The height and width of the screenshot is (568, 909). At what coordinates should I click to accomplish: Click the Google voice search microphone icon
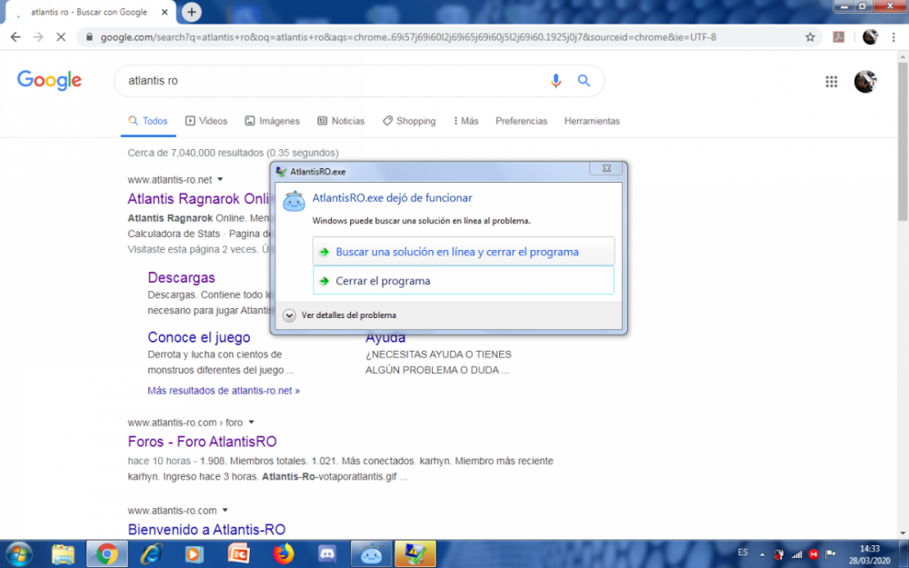(x=556, y=81)
